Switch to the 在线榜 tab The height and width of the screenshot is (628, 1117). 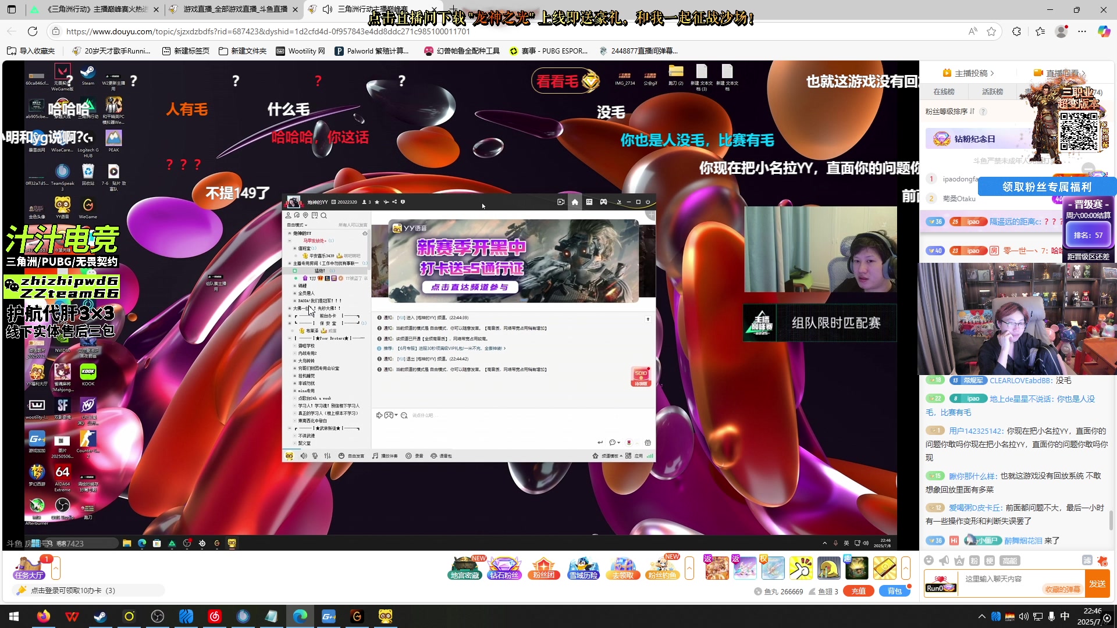click(944, 92)
